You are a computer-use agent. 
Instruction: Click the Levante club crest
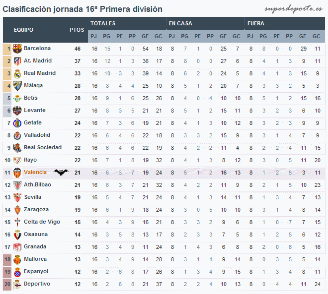(17, 111)
